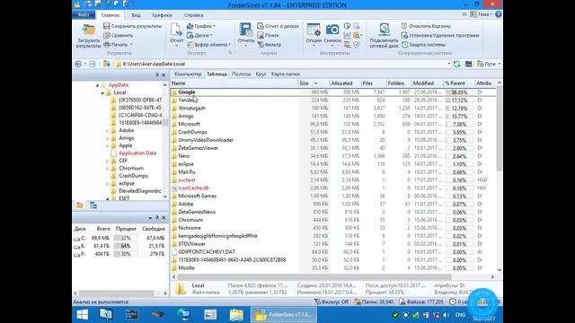Open the Файл menu tab

(84, 15)
